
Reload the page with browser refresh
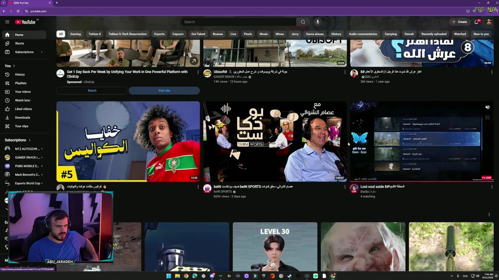[18, 11]
